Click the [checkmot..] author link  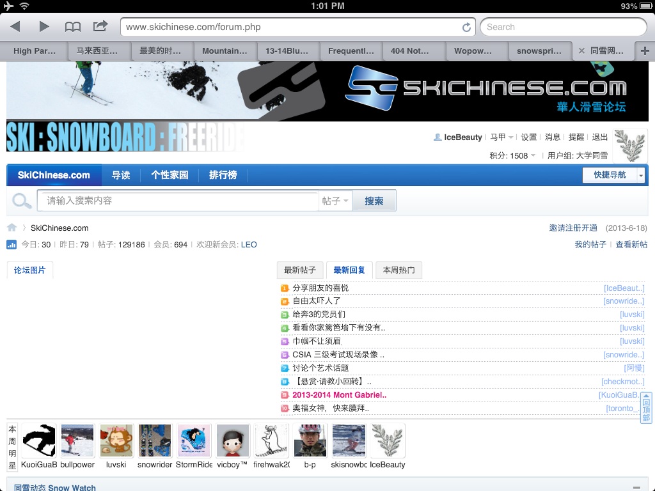tap(622, 382)
